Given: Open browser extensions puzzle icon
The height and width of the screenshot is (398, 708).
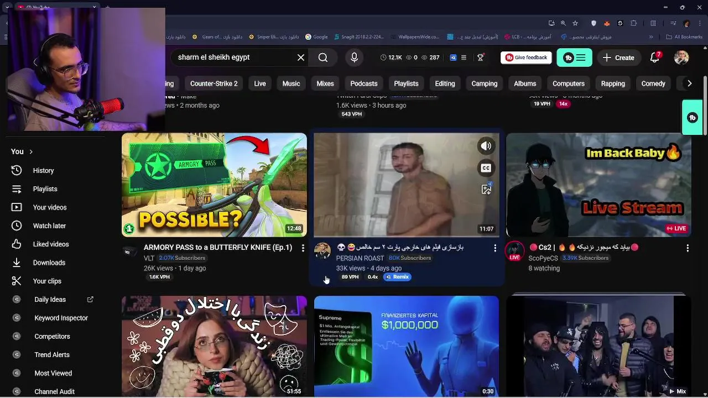Looking at the screenshot, I should (633, 23).
